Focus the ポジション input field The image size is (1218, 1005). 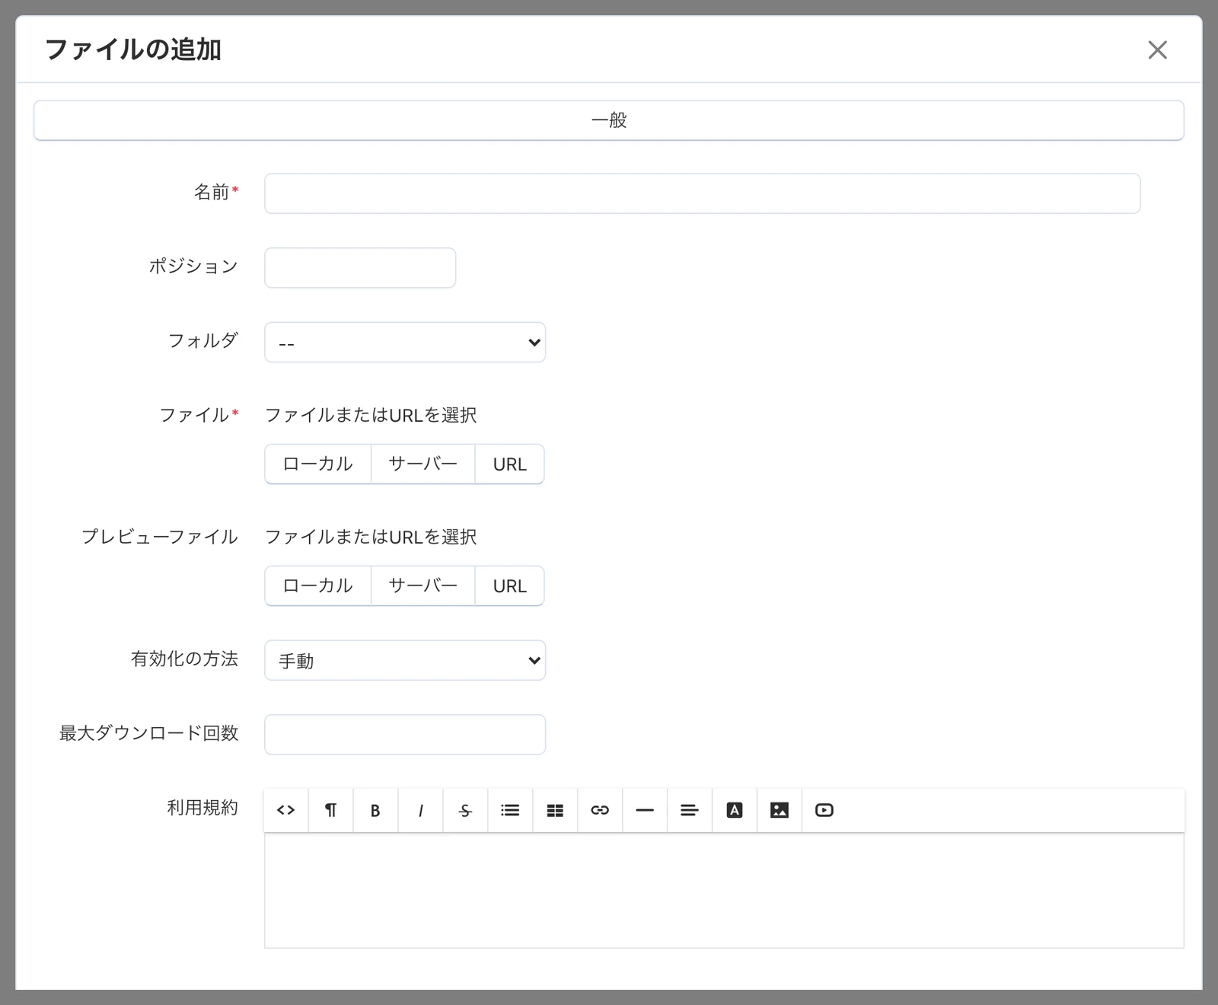[360, 268]
